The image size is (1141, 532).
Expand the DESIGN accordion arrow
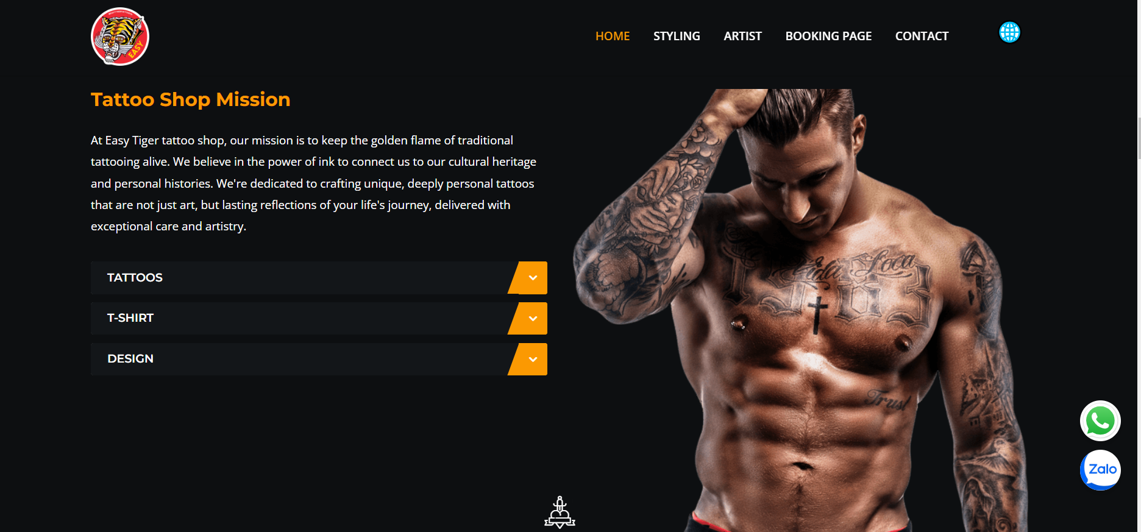point(533,360)
